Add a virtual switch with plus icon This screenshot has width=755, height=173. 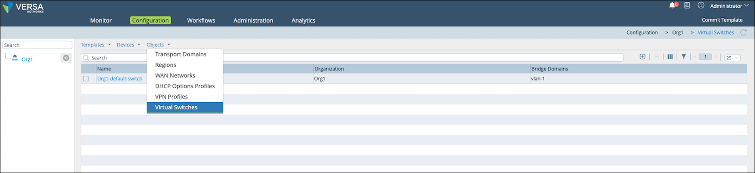642,57
